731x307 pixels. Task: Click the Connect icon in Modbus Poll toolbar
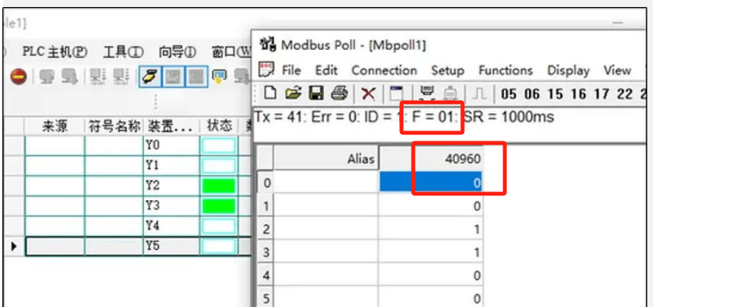(426, 94)
